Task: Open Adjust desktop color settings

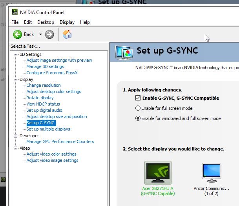Action: tap(54, 91)
